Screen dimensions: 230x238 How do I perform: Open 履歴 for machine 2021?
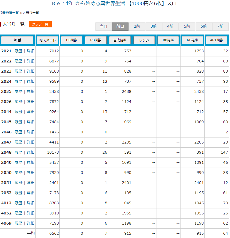tap(18, 51)
